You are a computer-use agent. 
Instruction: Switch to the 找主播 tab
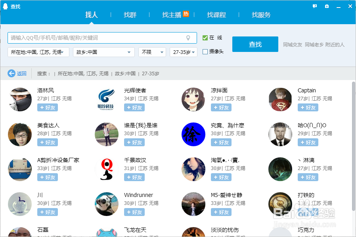172,15
